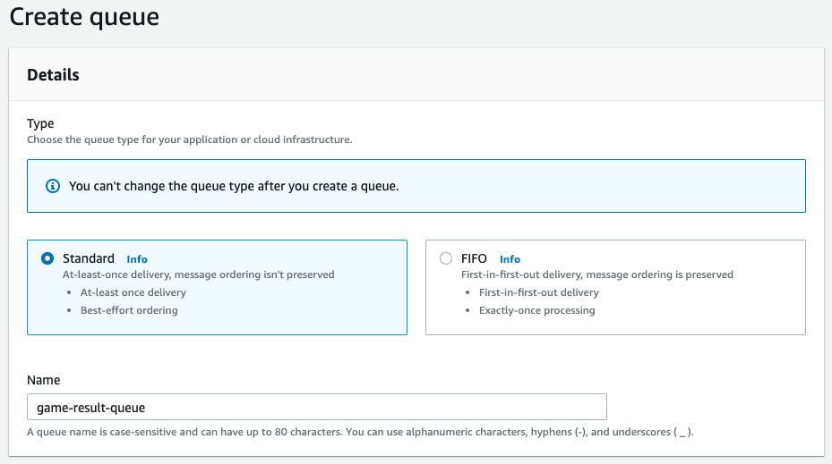Choose the tile describing first-in-first-out message ordering
832x464 pixels.
[615, 287]
